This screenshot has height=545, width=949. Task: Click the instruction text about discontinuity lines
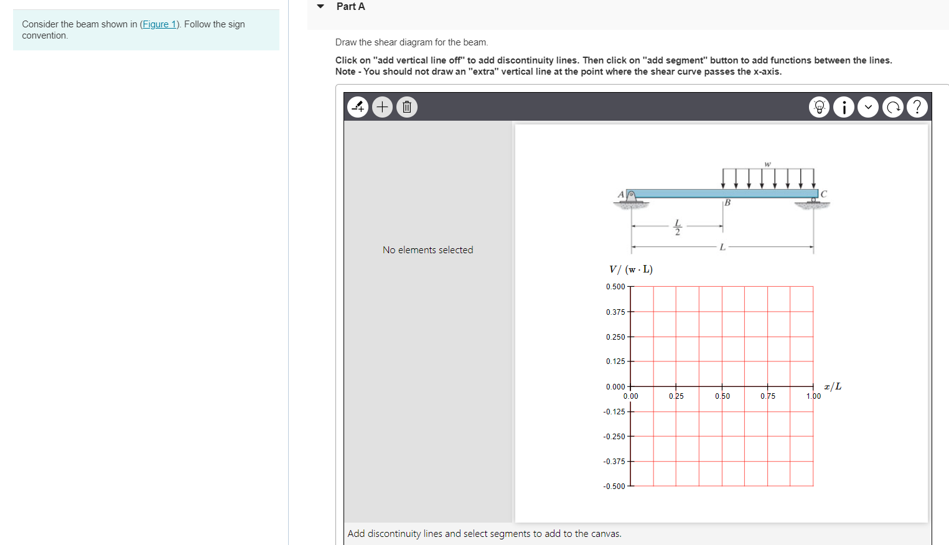pos(613,60)
